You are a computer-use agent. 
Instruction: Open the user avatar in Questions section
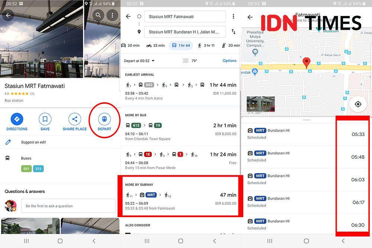tap(11, 206)
